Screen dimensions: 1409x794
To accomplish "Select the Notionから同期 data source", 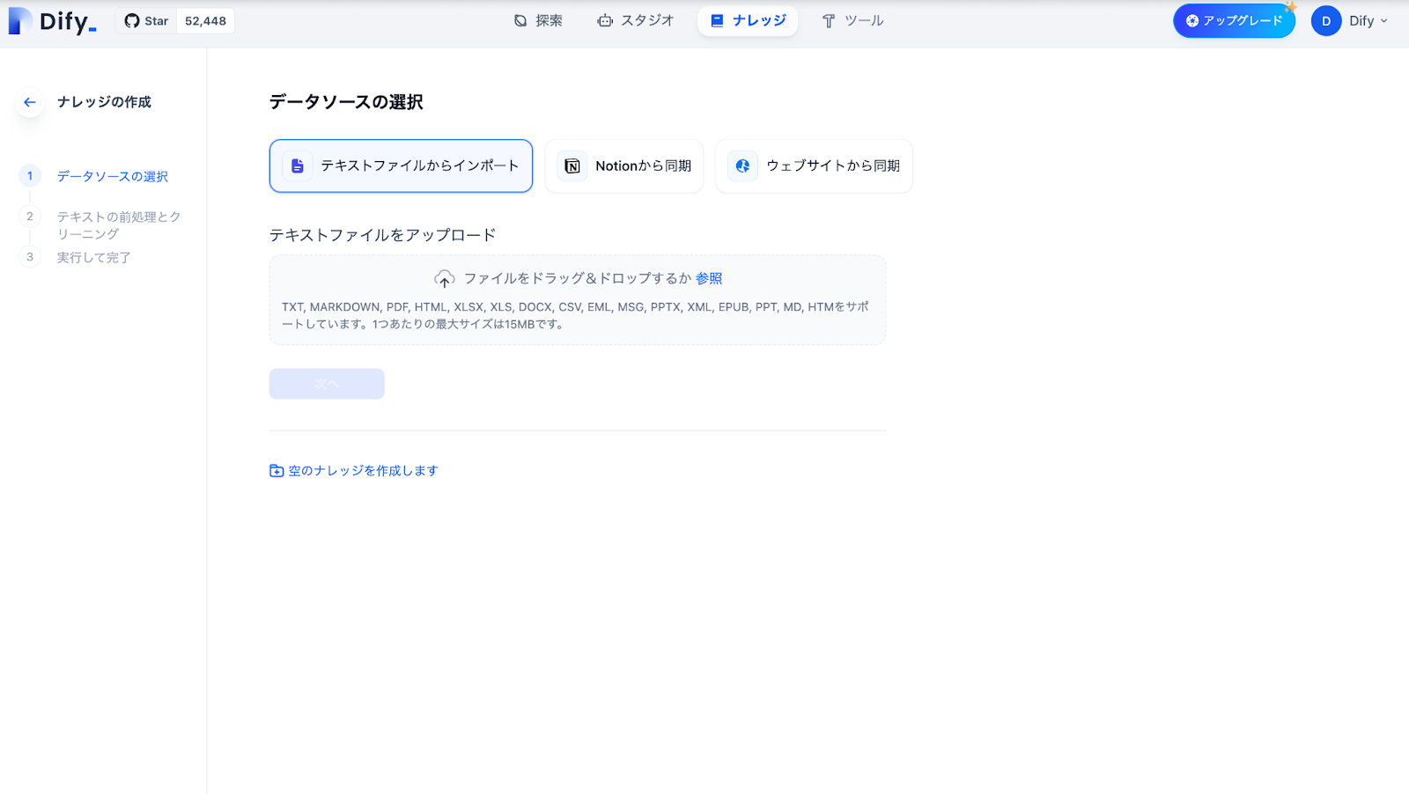I will pos(624,165).
